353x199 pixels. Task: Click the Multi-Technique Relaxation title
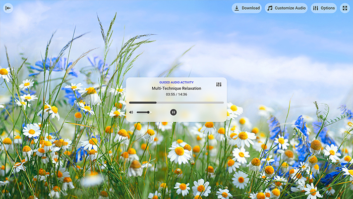coord(177,88)
